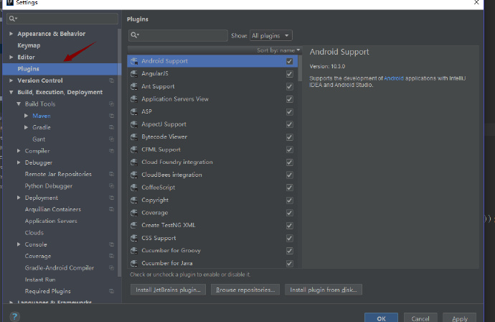495x322 pixels.
Task: Click the Android Support plugin icon
Action: 134,61
